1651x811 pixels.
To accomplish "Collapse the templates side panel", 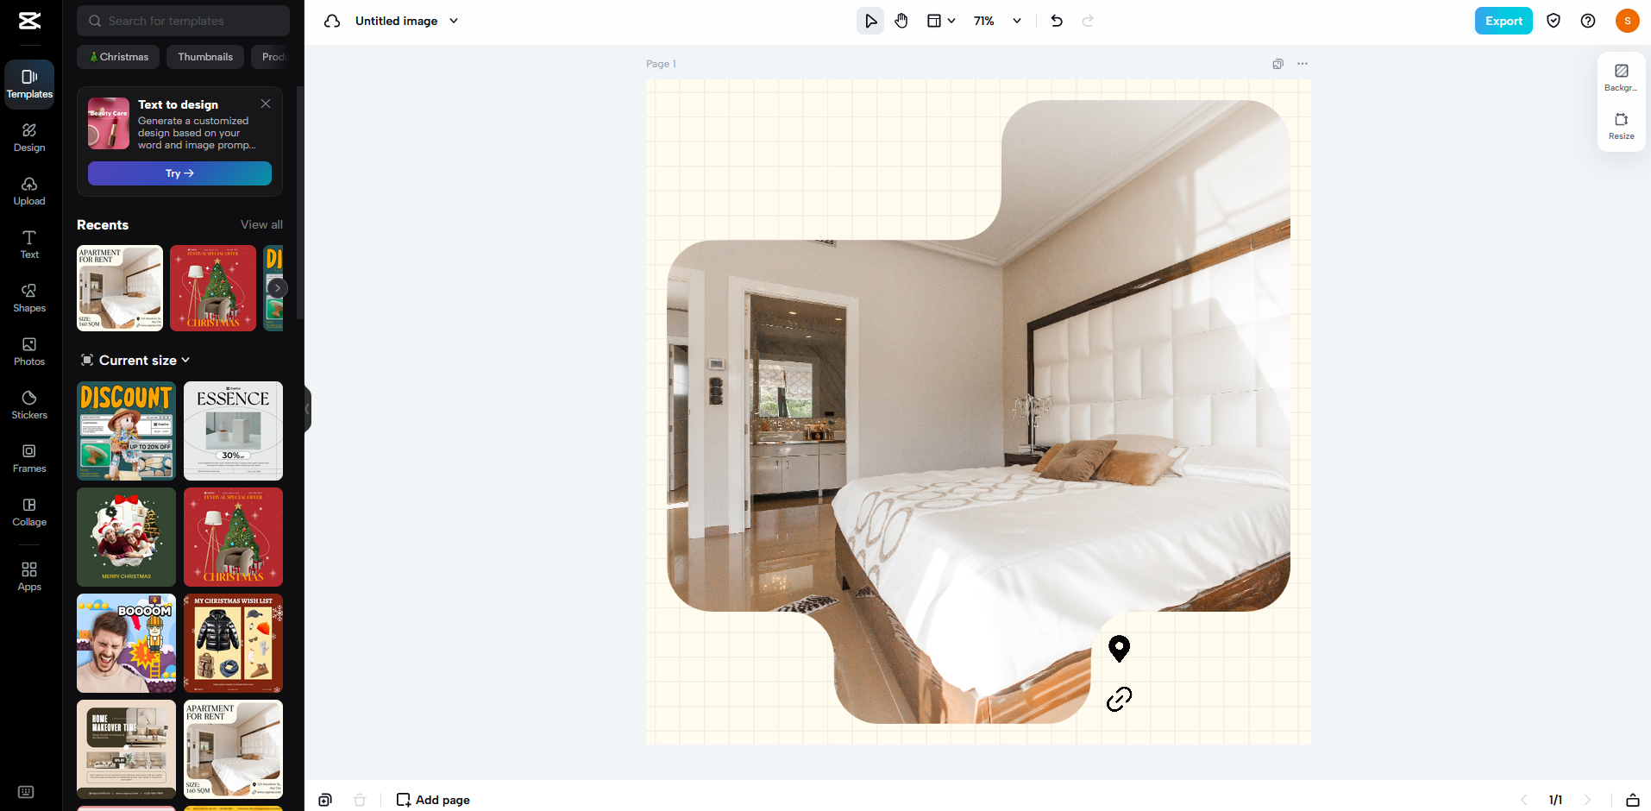I will (307, 409).
